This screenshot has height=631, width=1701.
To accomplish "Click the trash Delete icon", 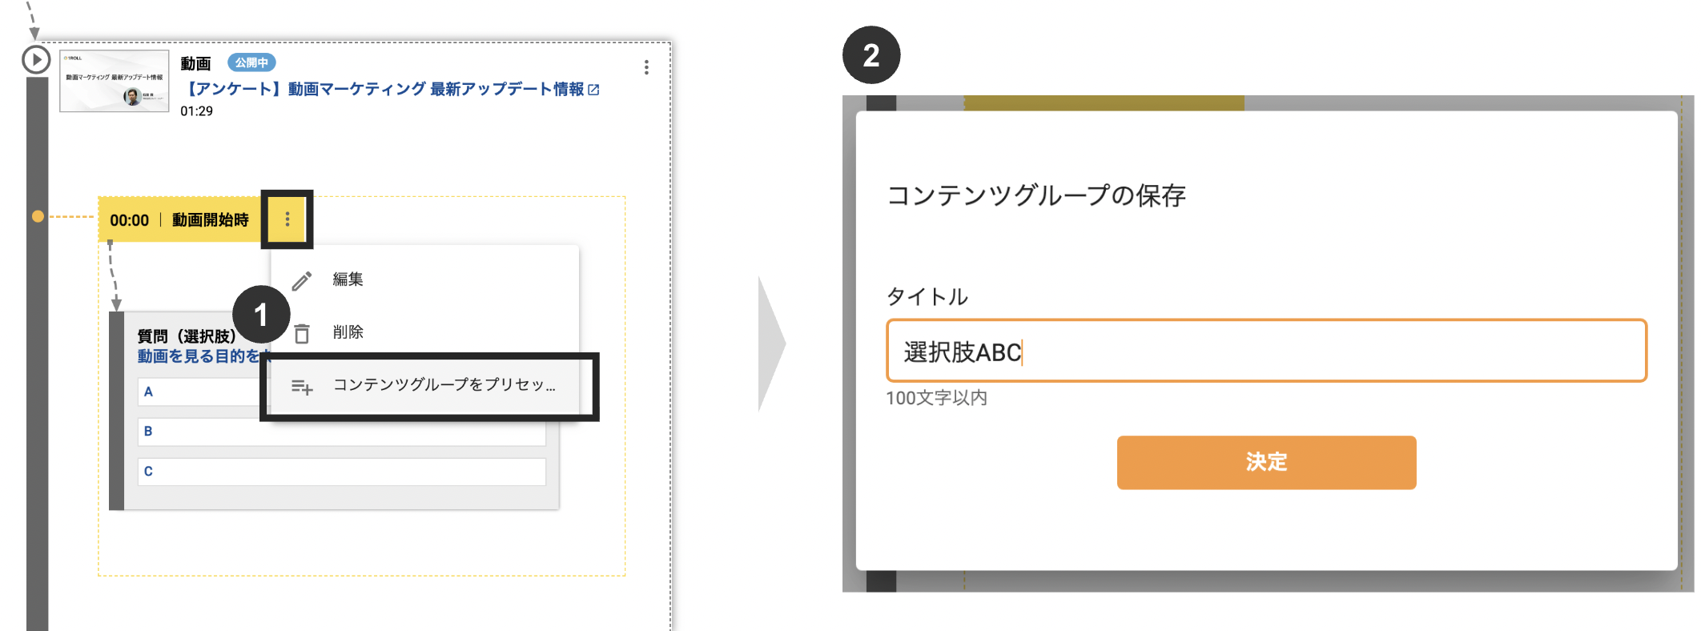I will tap(302, 332).
